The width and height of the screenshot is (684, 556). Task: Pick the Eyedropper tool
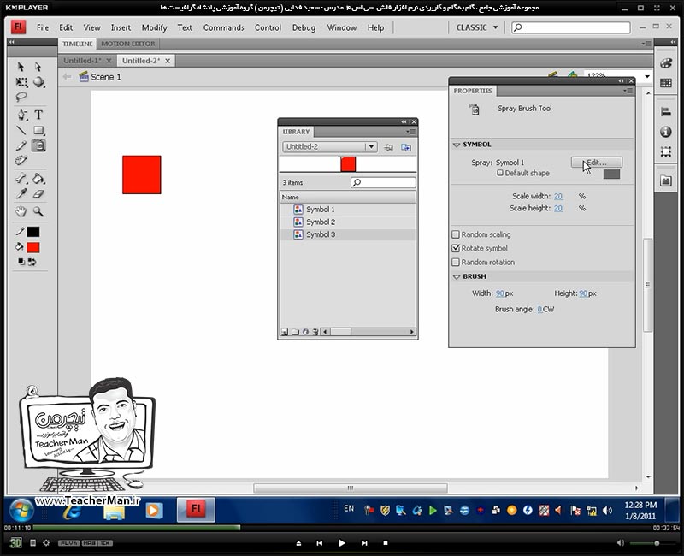pyautogui.click(x=21, y=193)
